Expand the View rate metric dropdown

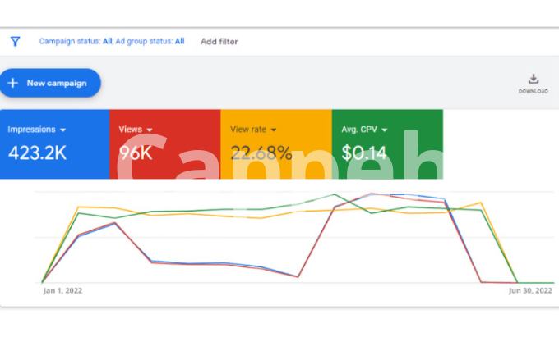[x=274, y=130]
